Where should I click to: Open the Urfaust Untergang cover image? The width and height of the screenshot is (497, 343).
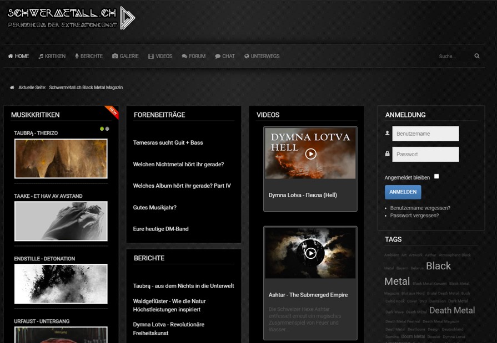pos(61,335)
